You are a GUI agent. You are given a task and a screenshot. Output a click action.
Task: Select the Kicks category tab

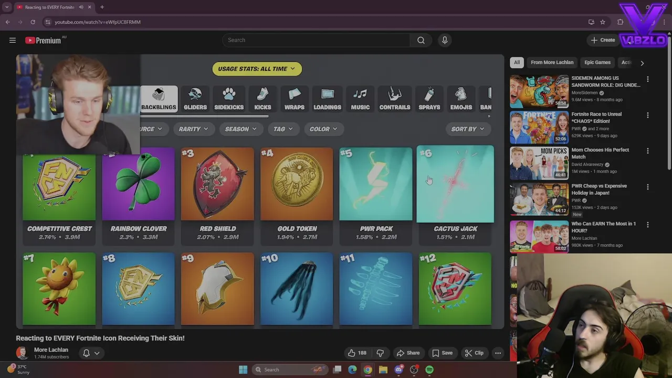(x=262, y=99)
